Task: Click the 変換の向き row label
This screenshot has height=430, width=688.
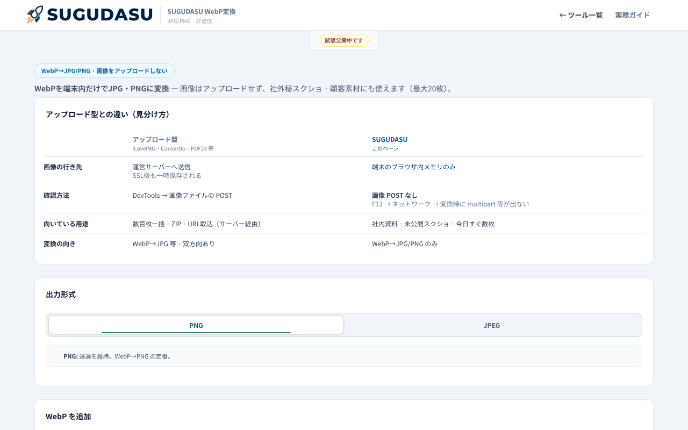Action: coord(60,243)
